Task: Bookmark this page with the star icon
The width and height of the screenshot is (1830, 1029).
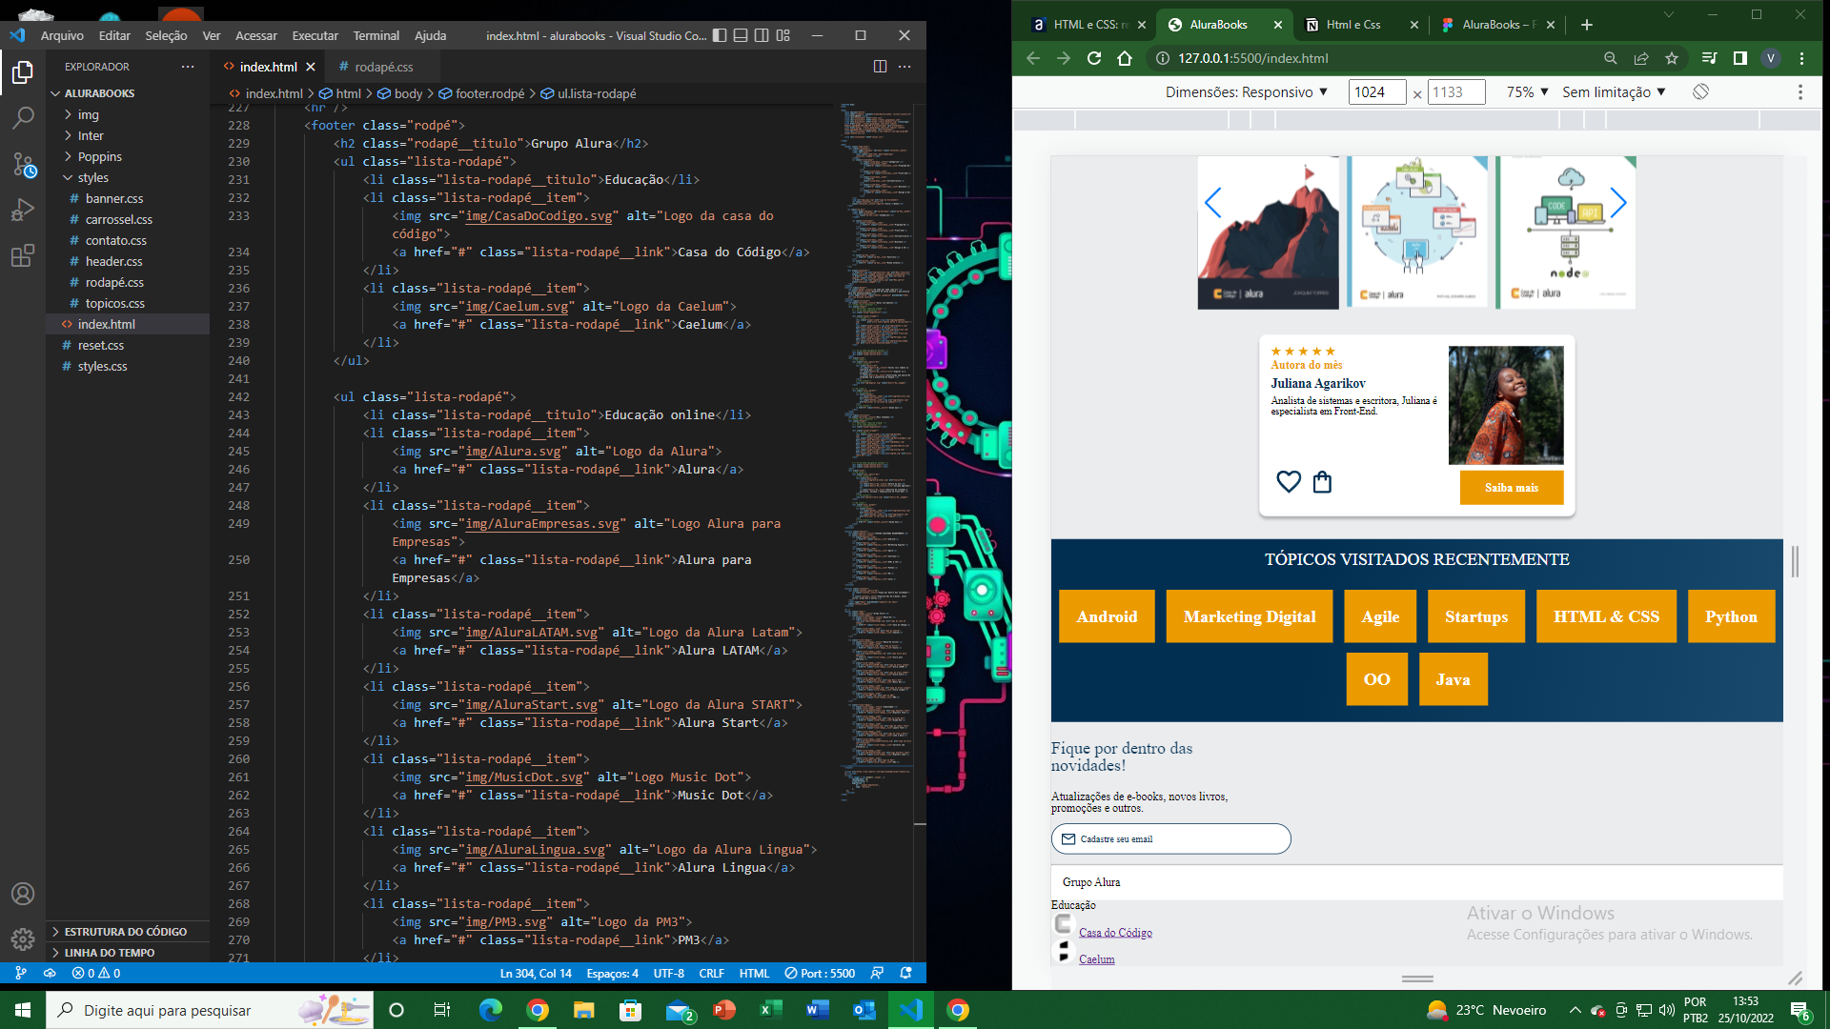Action: click(1672, 58)
